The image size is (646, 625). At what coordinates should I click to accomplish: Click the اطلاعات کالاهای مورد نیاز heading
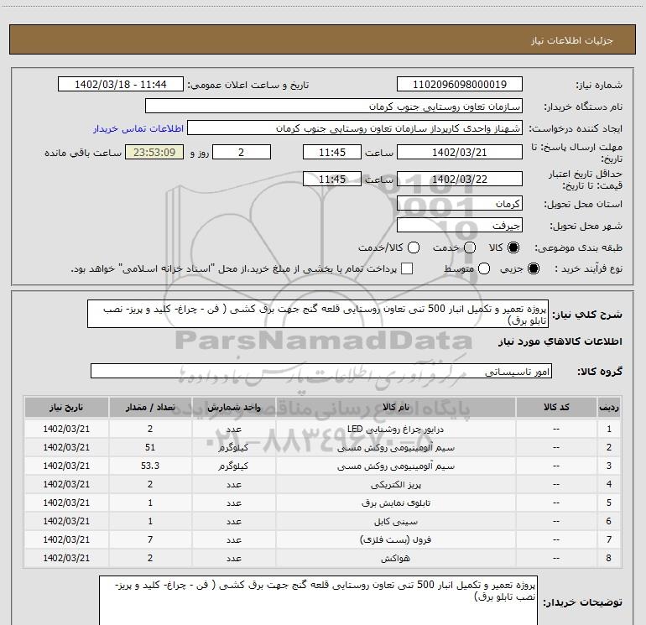[x=560, y=341]
